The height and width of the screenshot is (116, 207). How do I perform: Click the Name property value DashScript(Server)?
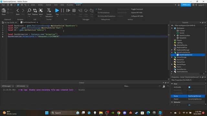[x=196, y=96]
